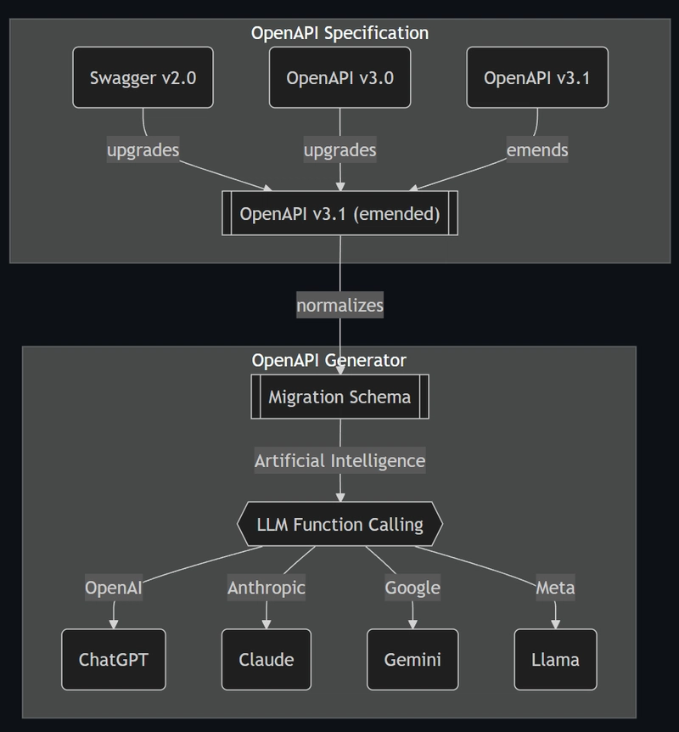The width and height of the screenshot is (679, 732).
Task: Click the emends edge label
Action: [537, 149]
